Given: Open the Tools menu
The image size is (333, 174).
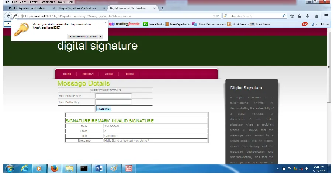Looking at the screenshot, I should (x=61, y=2).
